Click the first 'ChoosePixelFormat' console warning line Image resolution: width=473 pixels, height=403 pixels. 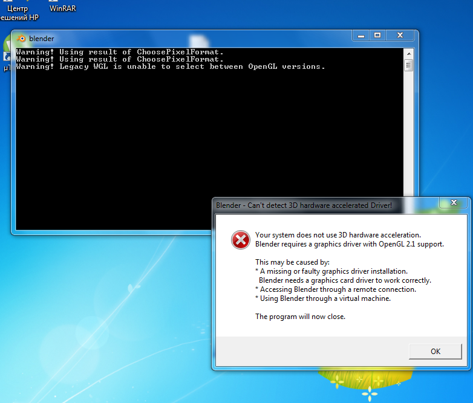(x=120, y=52)
